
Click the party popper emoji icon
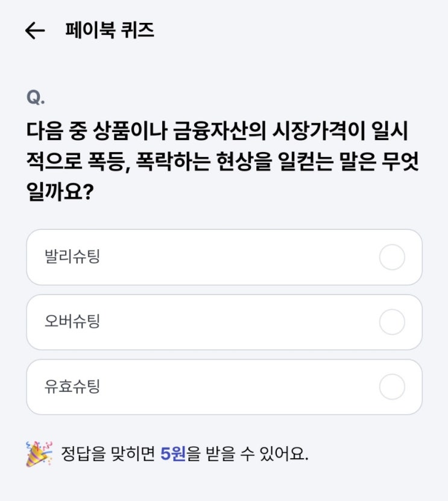click(39, 454)
